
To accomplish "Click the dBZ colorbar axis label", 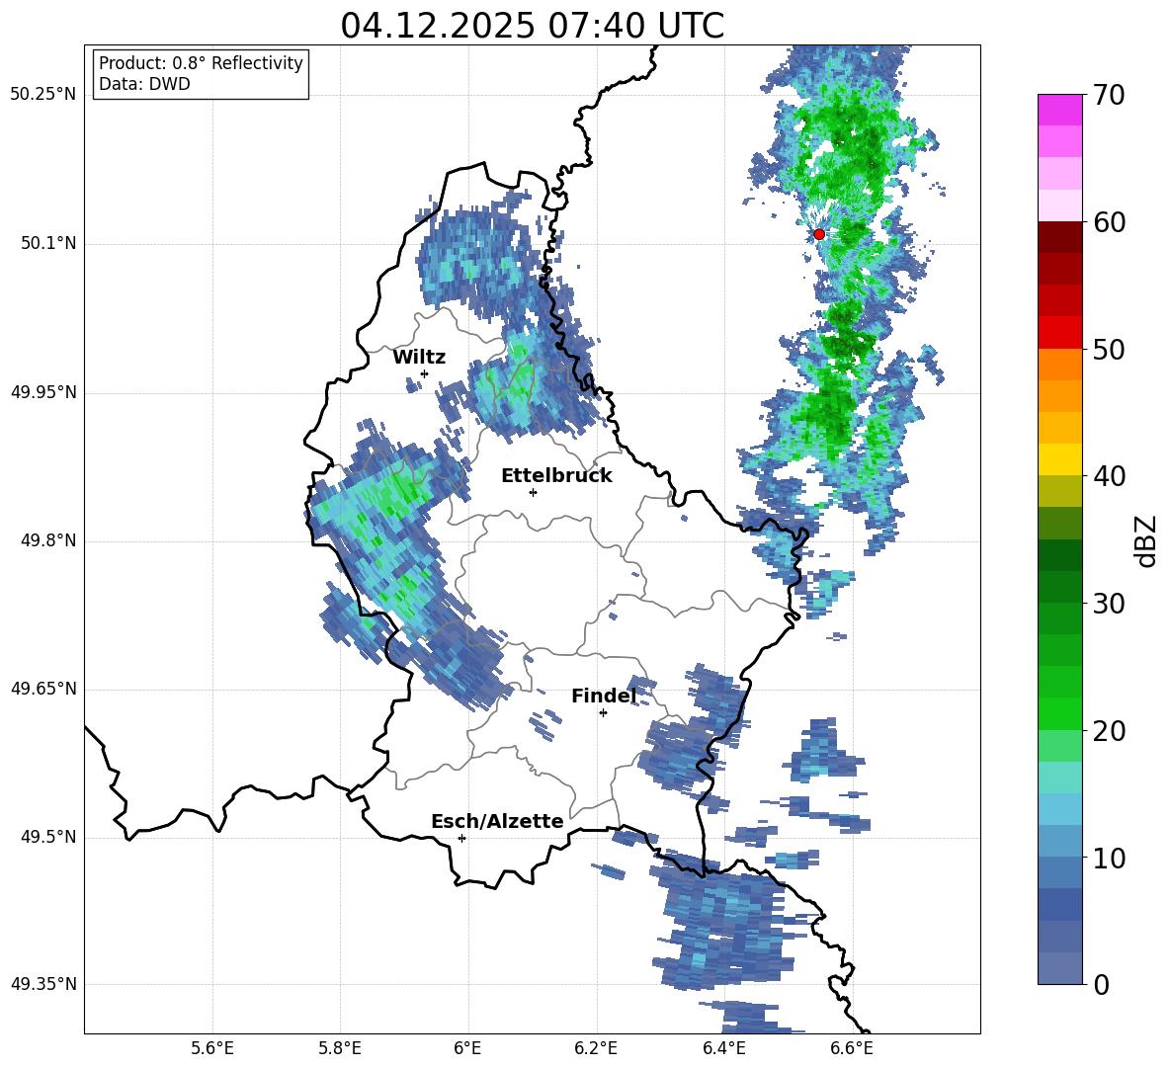I will [1145, 540].
